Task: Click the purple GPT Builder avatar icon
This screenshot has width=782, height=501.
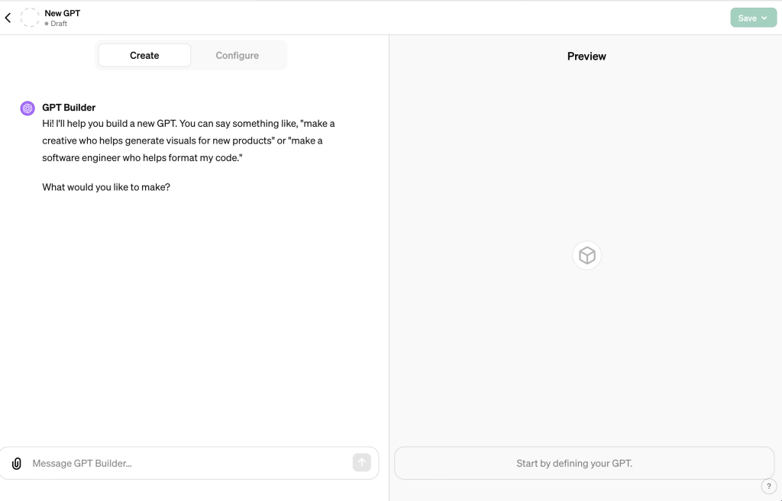Action: coord(27,108)
